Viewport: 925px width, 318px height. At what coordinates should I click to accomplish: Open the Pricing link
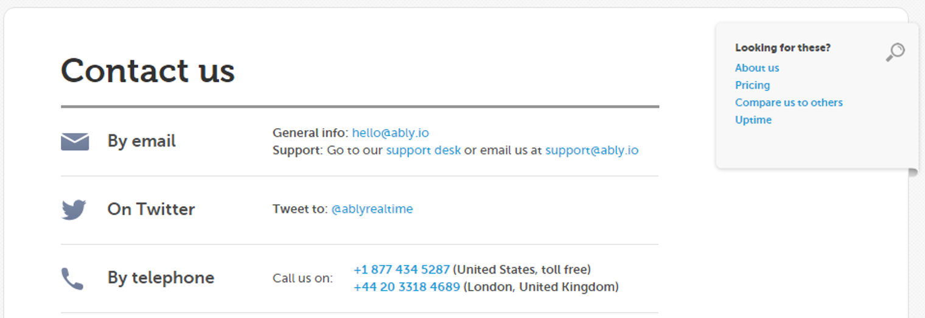click(752, 85)
